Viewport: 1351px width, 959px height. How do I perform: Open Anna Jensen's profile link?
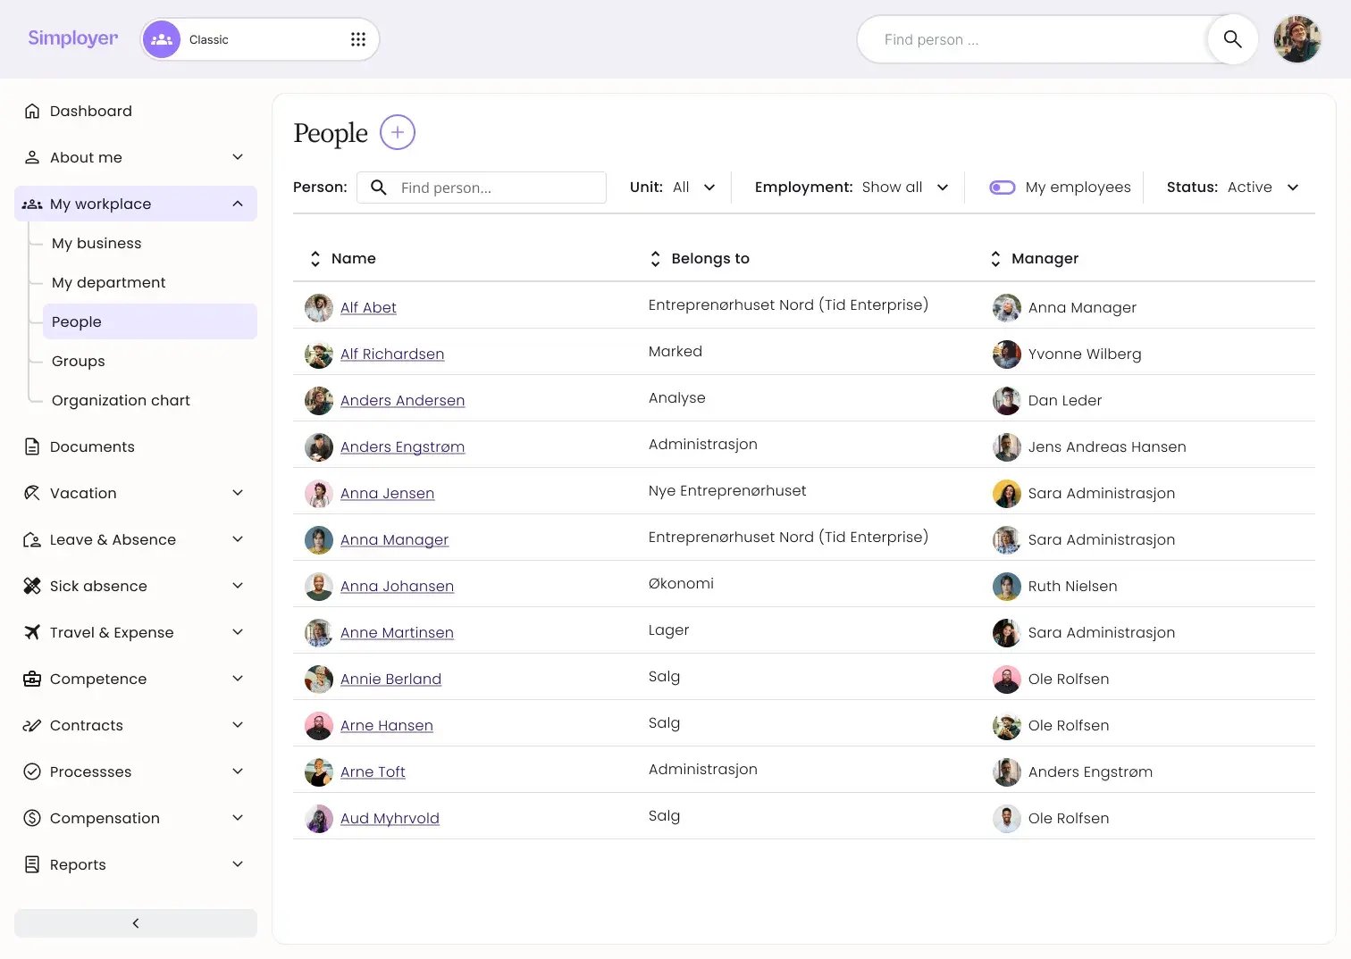(387, 493)
